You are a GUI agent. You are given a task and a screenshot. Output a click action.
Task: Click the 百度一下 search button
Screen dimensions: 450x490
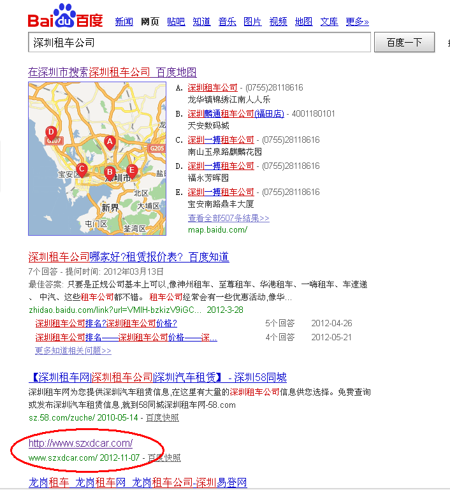[404, 42]
